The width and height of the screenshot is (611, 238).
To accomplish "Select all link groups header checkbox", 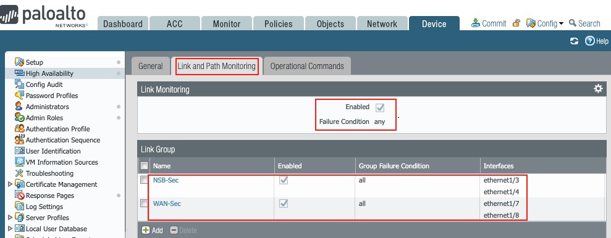I will [144, 166].
